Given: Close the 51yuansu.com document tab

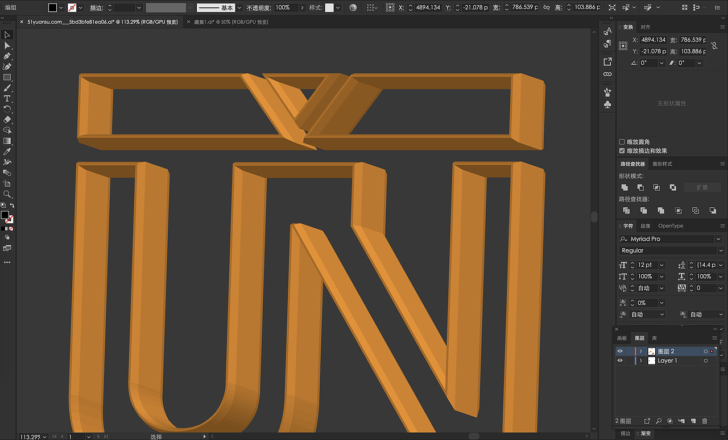Looking at the screenshot, I should (22, 22).
